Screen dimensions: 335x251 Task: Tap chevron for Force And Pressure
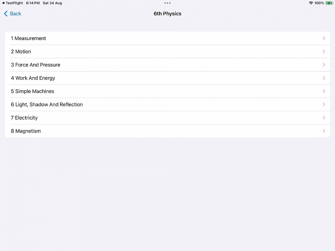click(324, 65)
